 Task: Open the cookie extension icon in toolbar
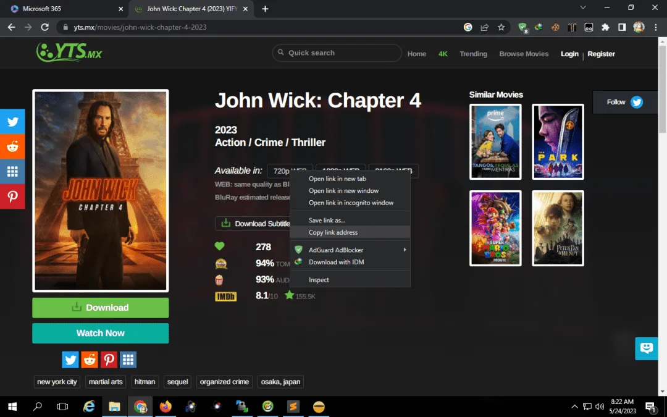[x=555, y=27]
